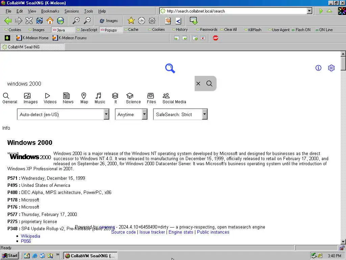Select the Videos search category
The image size is (346, 260).
coord(50,98)
